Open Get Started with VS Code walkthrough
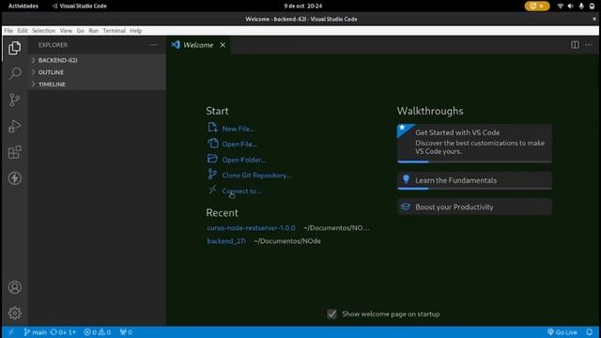This screenshot has height=338, width=601. tap(474, 144)
